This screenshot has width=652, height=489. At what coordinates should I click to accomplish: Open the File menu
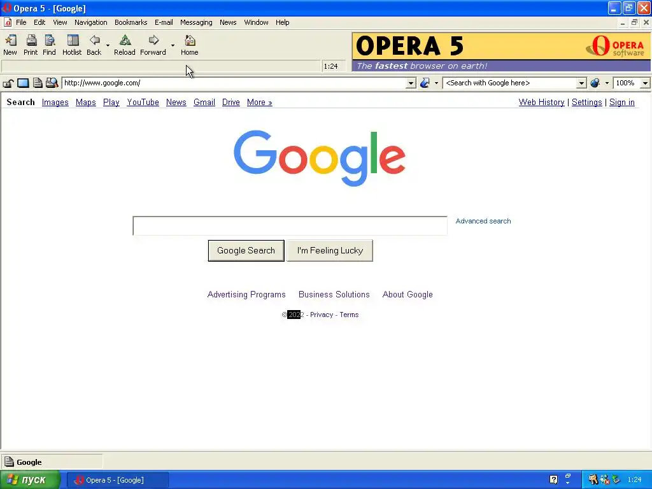tap(21, 22)
